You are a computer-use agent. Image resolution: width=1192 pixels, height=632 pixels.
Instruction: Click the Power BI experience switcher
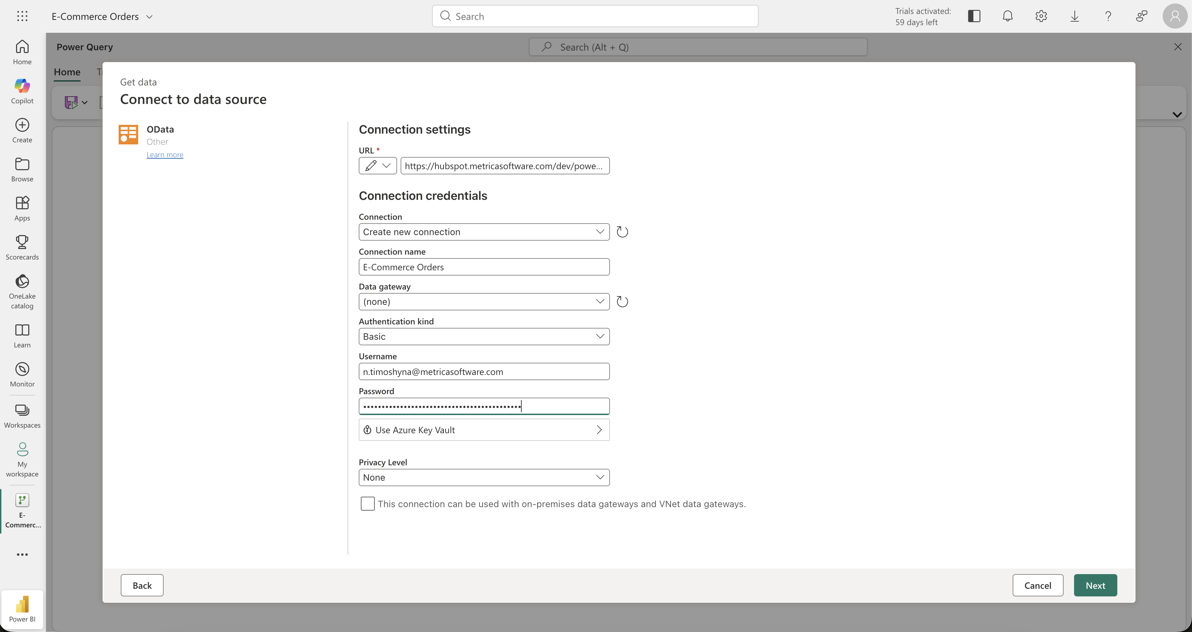pos(22,609)
